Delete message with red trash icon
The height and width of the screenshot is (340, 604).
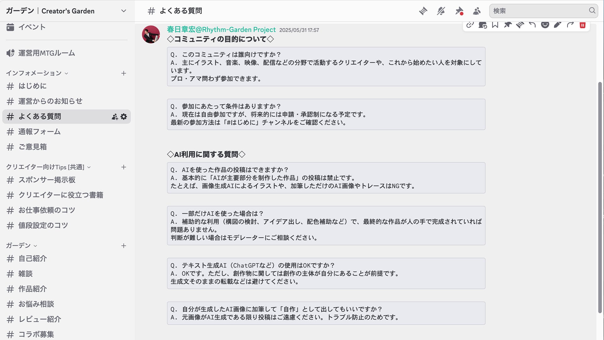coord(582,25)
